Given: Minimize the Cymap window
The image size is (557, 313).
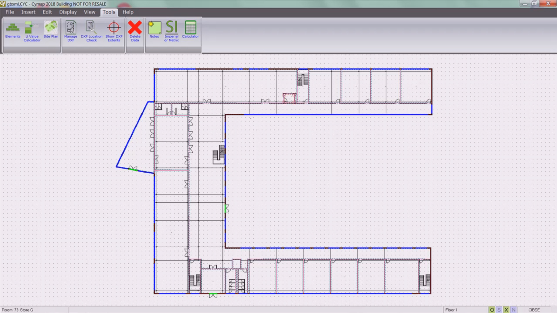Looking at the screenshot, I should 525,4.
